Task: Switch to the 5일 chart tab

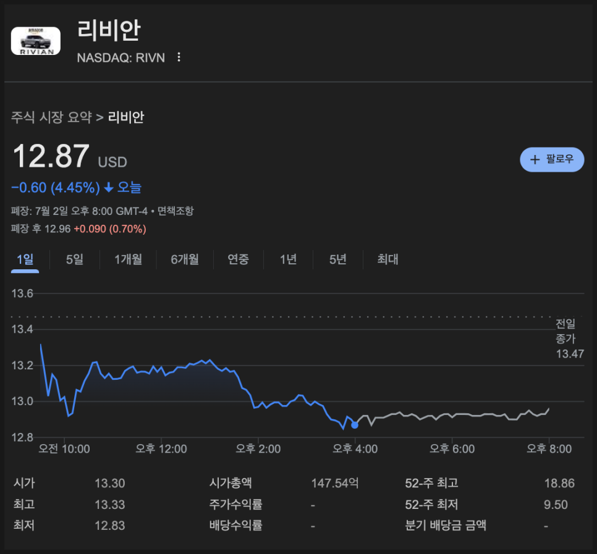Action: point(75,259)
